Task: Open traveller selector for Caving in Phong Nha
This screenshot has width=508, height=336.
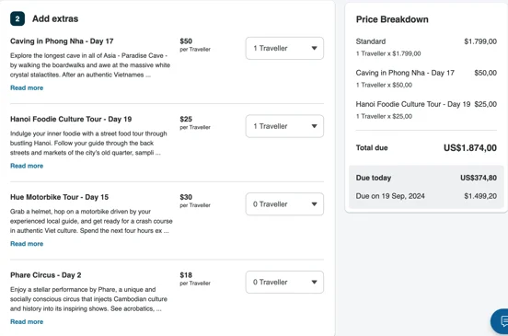Action: (x=284, y=48)
